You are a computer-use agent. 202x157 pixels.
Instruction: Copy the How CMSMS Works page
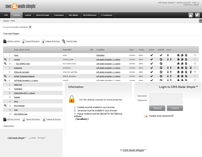(182, 64)
